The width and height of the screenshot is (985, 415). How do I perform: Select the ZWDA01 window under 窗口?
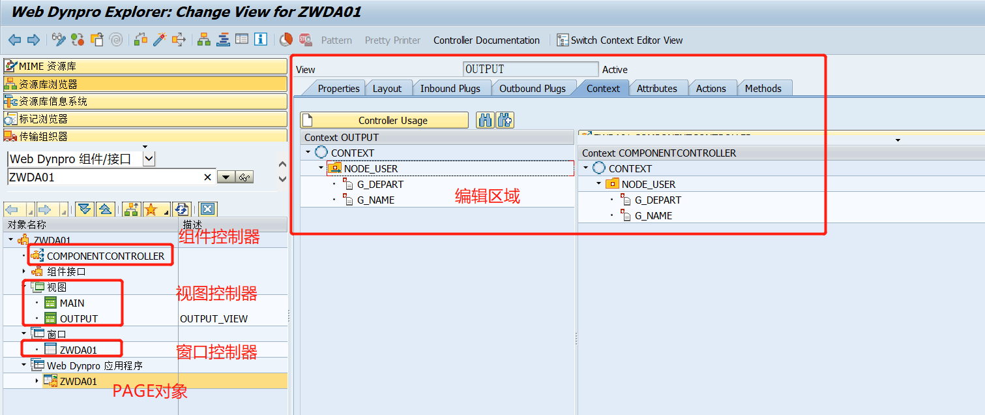point(78,350)
